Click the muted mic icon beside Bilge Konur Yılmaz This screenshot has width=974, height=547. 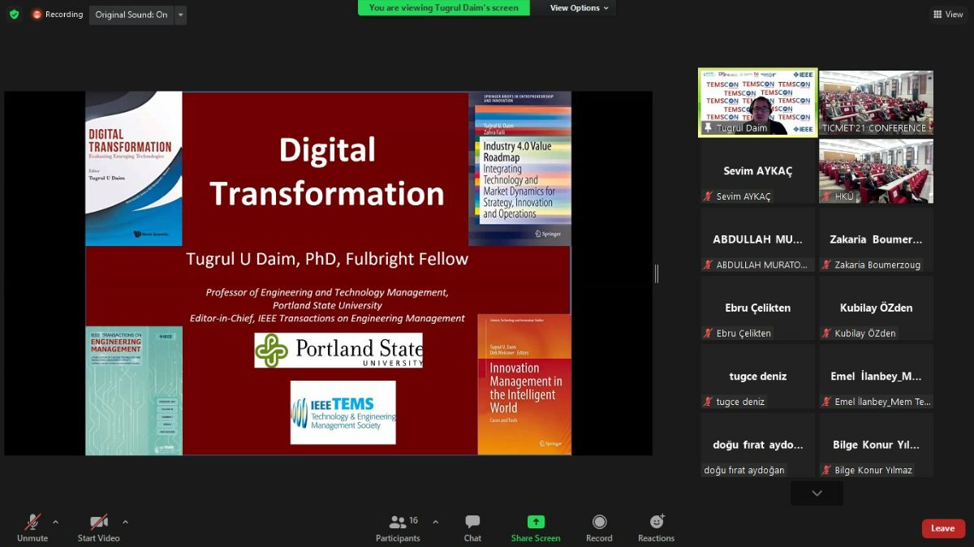[826, 470]
